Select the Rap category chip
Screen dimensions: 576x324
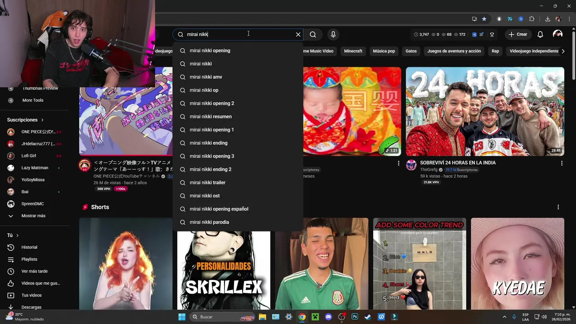click(495, 51)
